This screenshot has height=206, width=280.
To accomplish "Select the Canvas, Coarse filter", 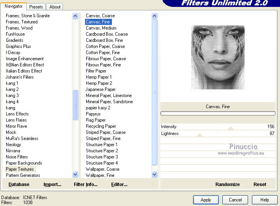I will 100,16.
